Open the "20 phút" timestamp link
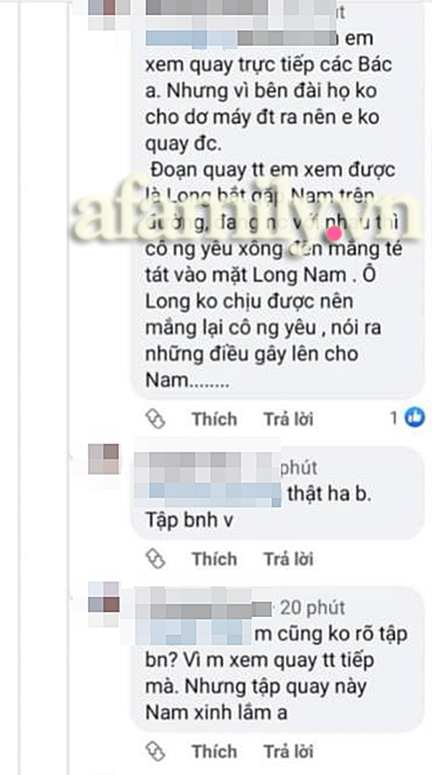The image size is (432, 775). (313, 608)
